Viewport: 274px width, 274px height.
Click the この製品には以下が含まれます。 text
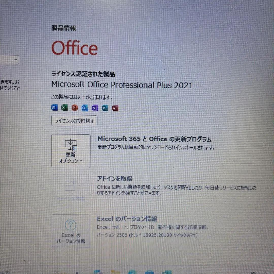coord(82,97)
